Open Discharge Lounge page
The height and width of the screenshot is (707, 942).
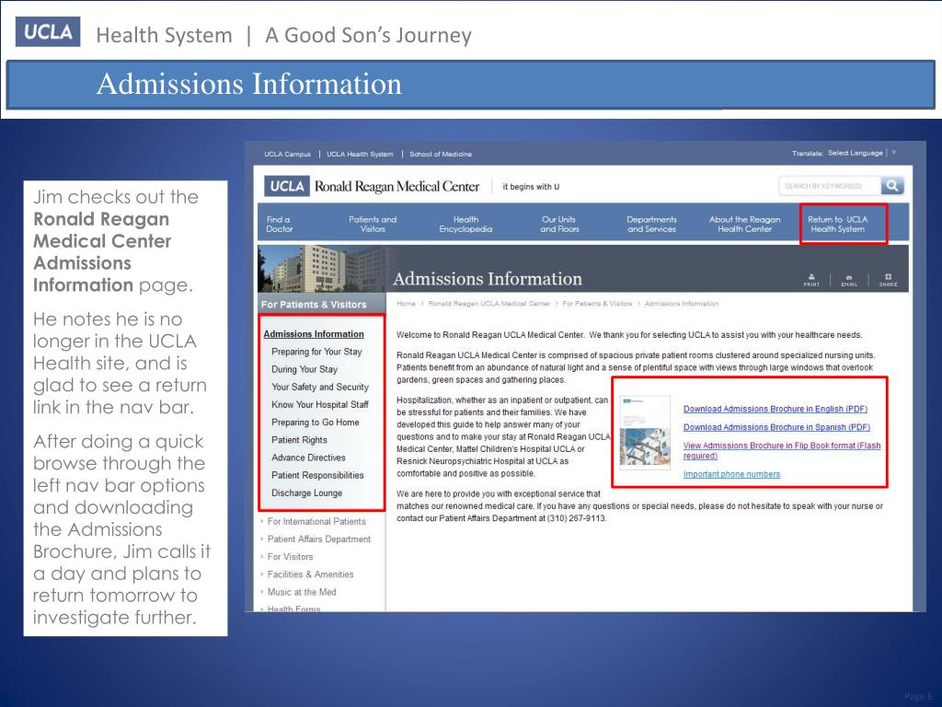(x=307, y=493)
